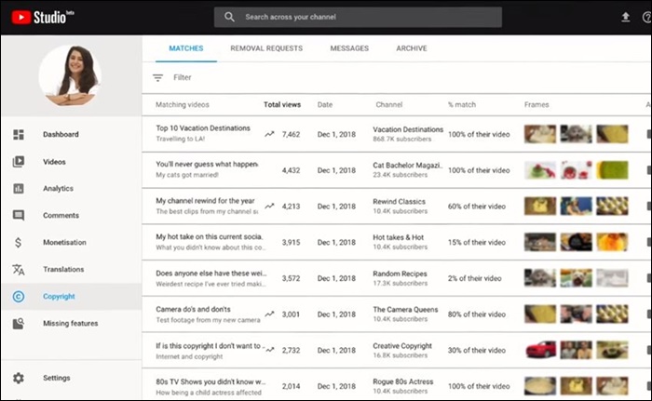Click the Dashboard grid icon
The height and width of the screenshot is (401, 652).
tap(19, 134)
